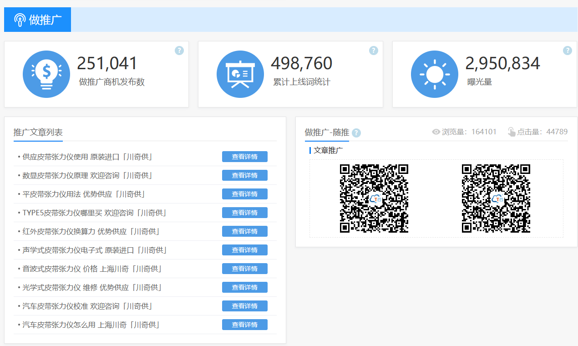578x346 pixels.
Task: Click the pointer icon next to 点击量
Action: [x=512, y=132]
